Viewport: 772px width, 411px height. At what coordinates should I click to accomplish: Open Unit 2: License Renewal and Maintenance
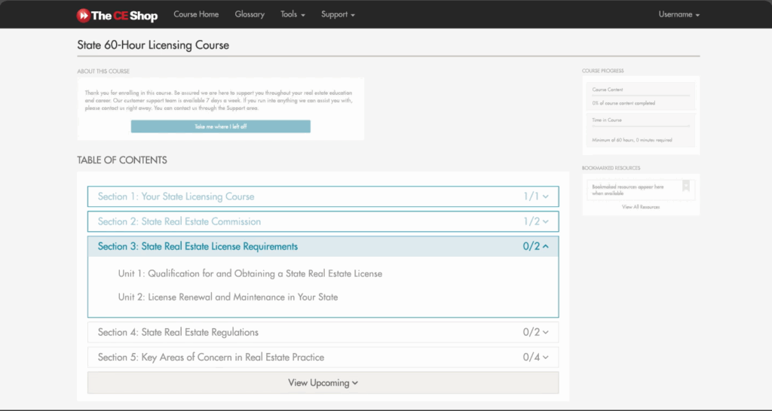pos(228,297)
